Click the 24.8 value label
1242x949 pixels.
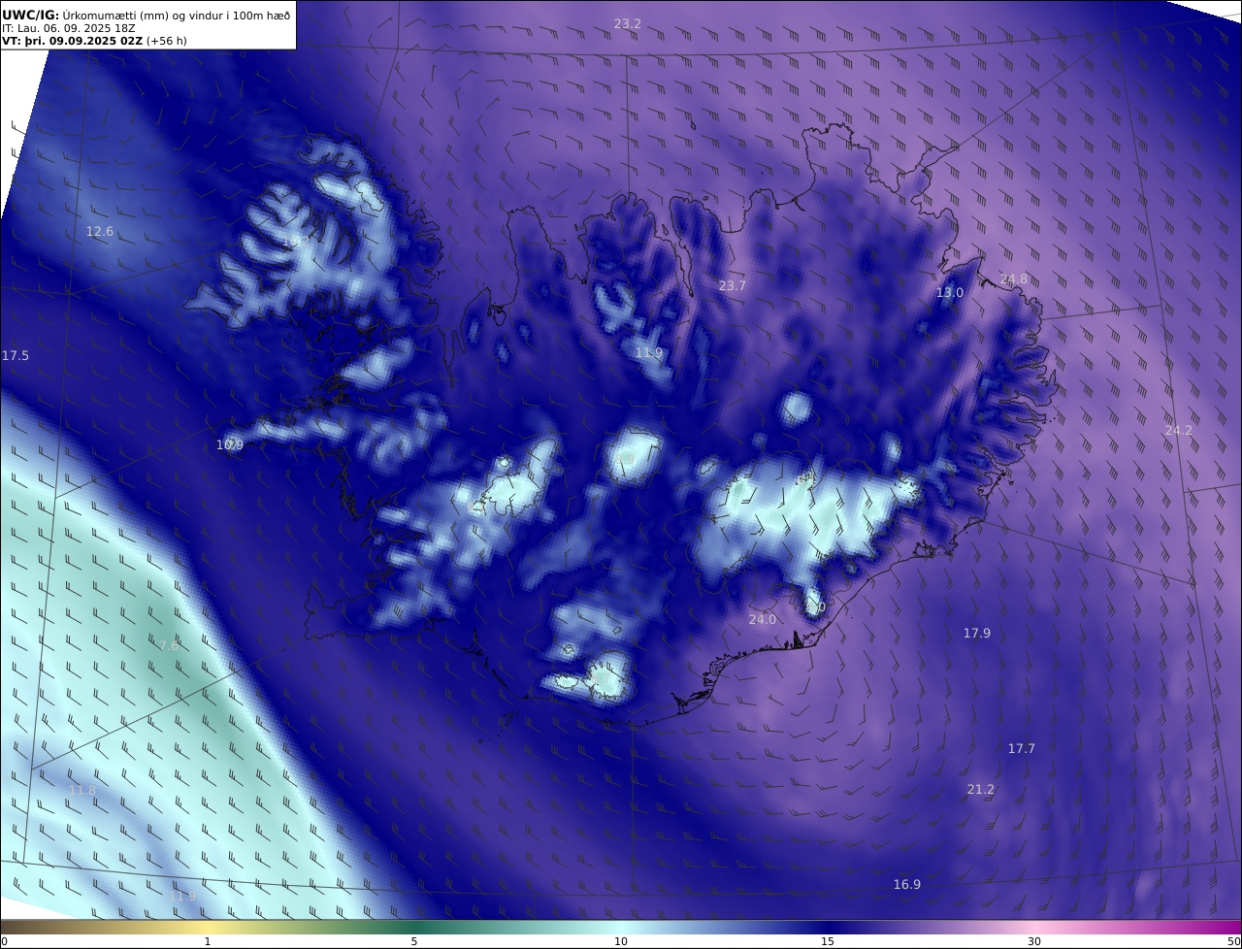pos(1014,279)
